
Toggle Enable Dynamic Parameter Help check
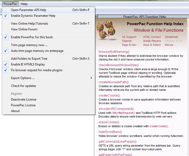tap(48, 16)
